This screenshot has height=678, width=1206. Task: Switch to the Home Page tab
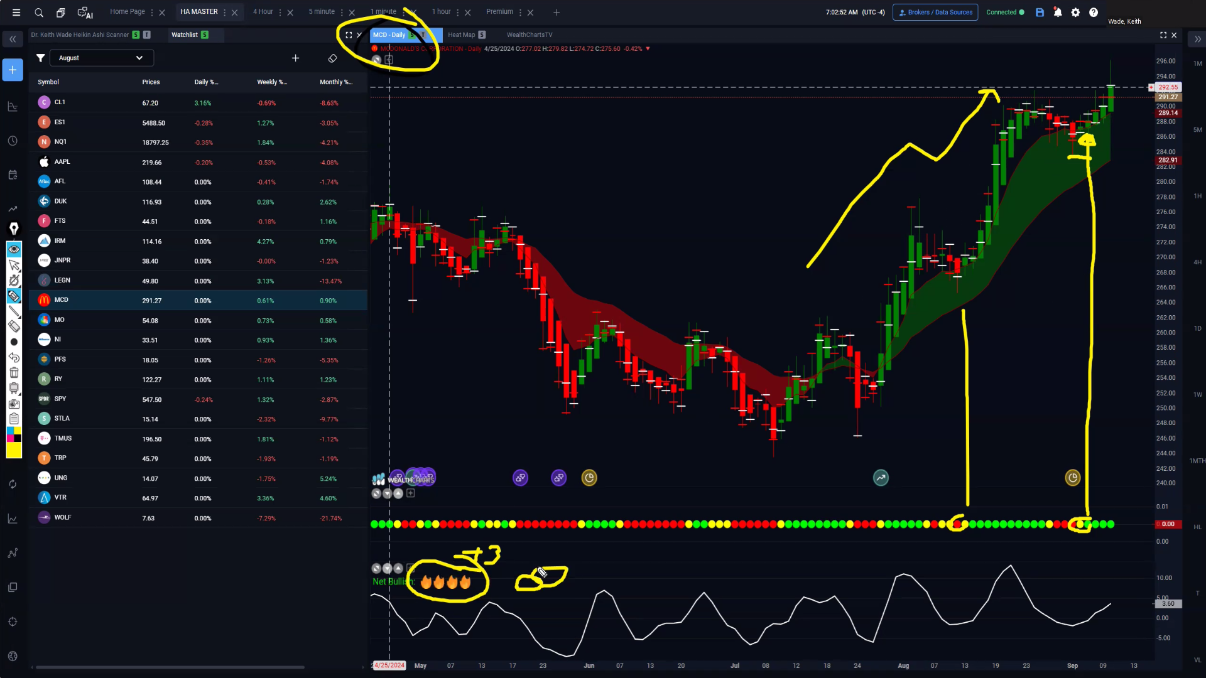(128, 11)
